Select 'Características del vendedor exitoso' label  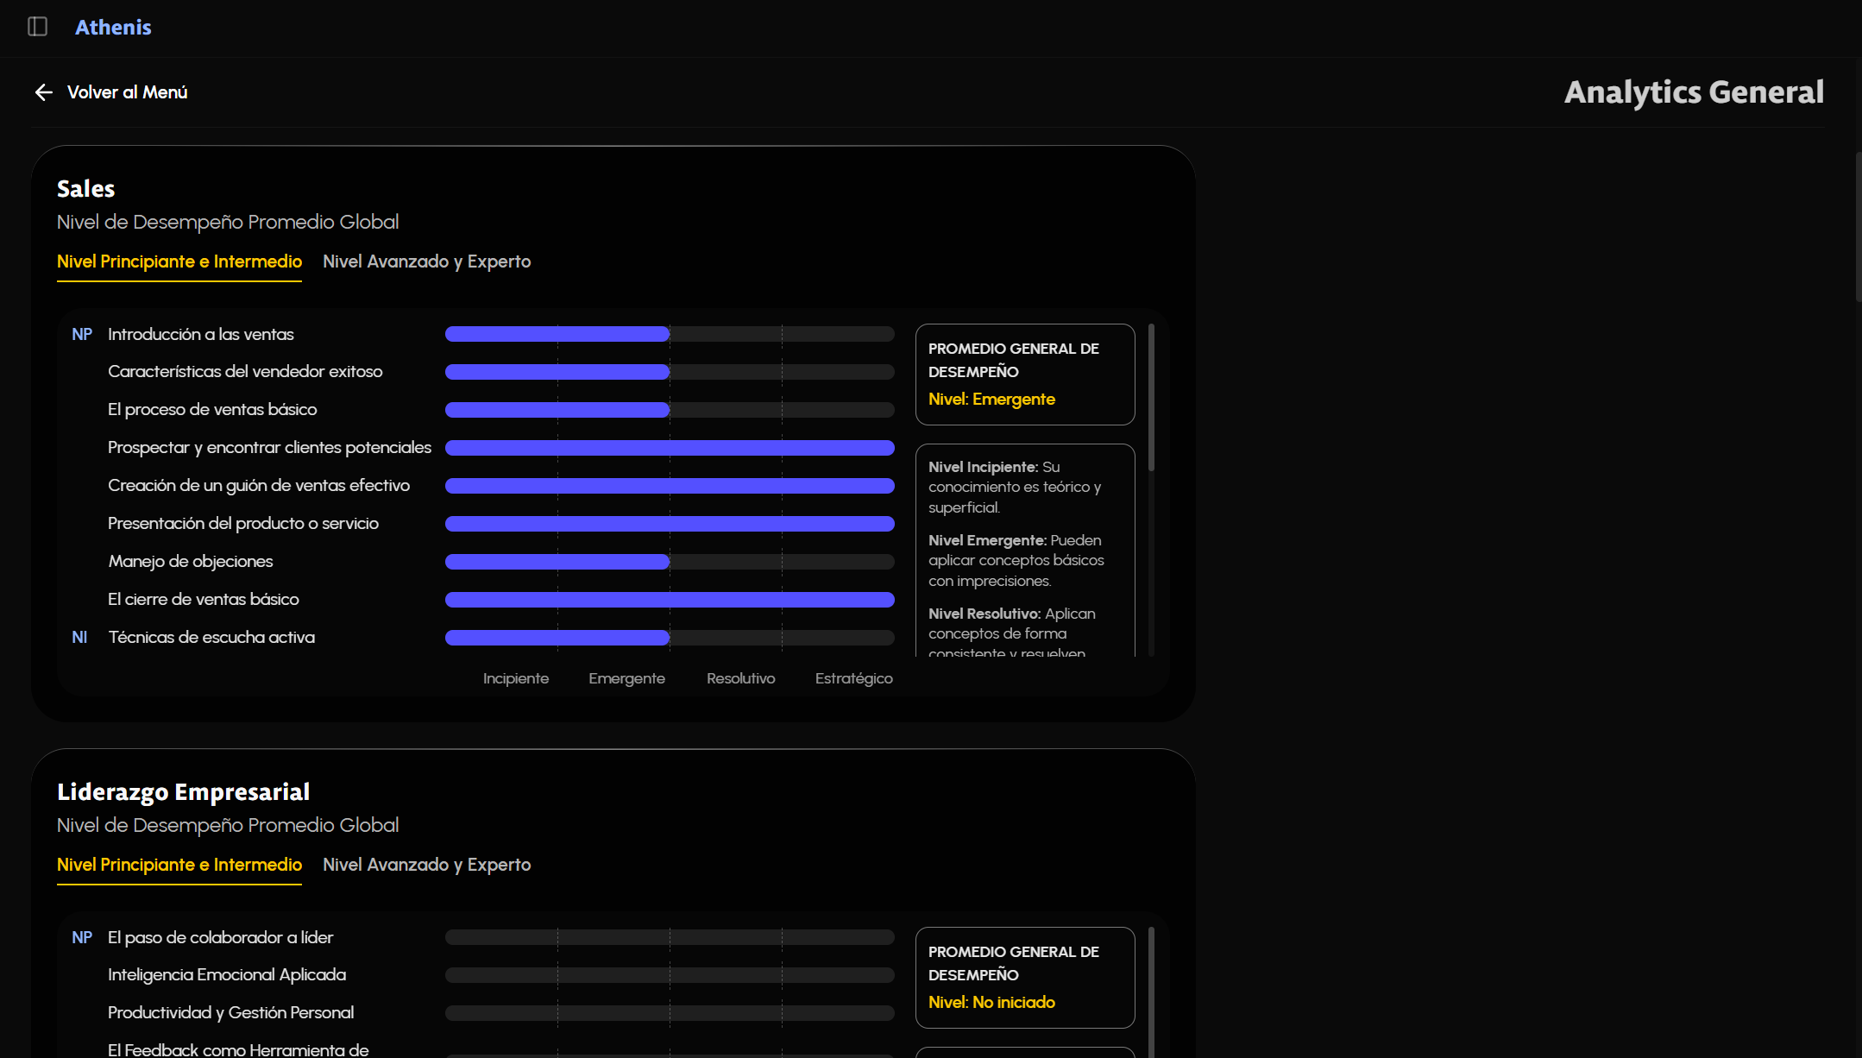pos(245,371)
